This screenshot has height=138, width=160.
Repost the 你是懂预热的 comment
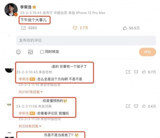[x=128, y=106]
